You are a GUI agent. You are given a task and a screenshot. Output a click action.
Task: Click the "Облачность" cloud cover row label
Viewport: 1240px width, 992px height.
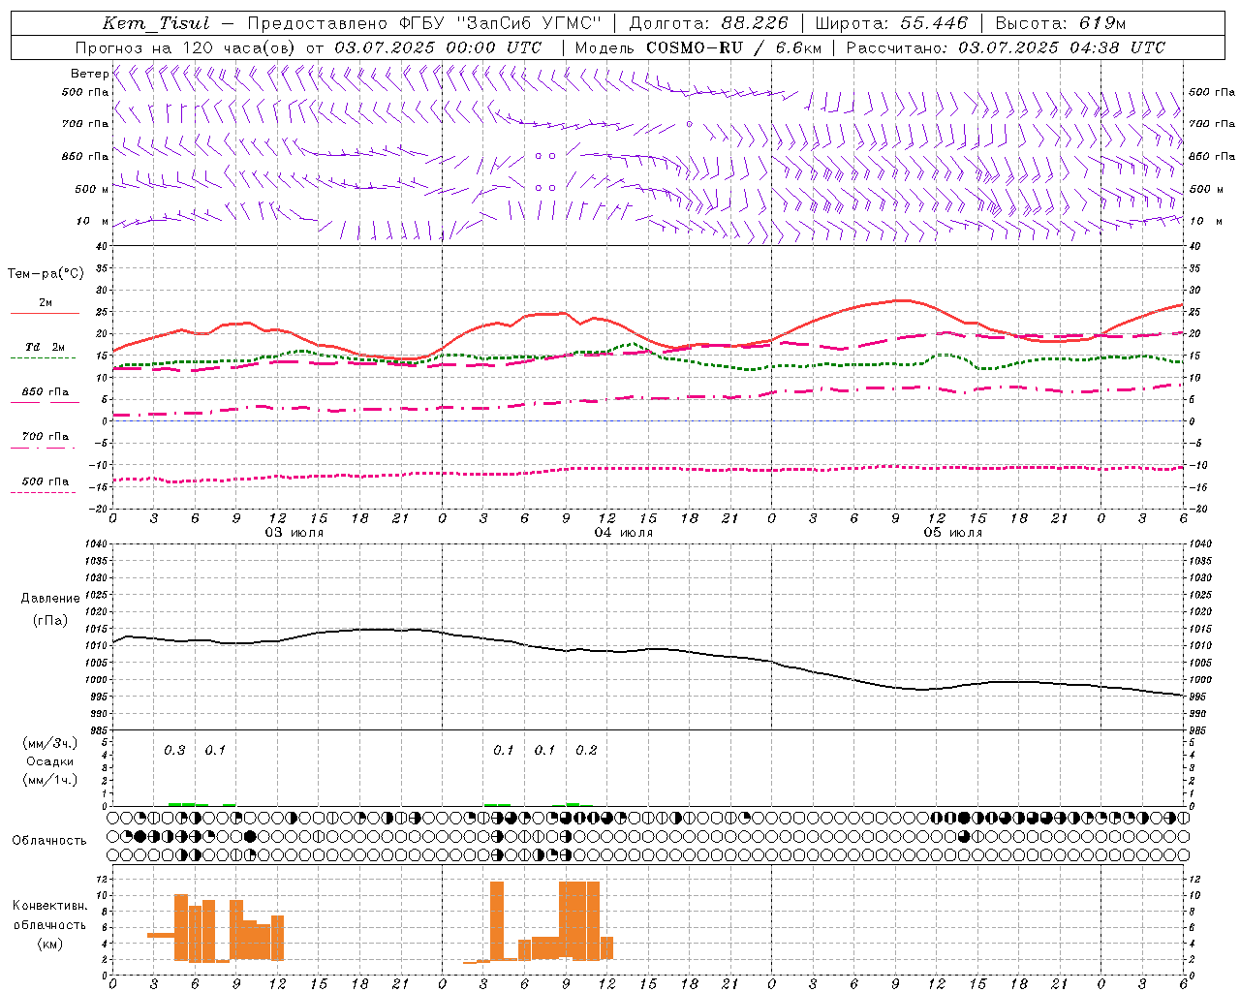coord(49,841)
